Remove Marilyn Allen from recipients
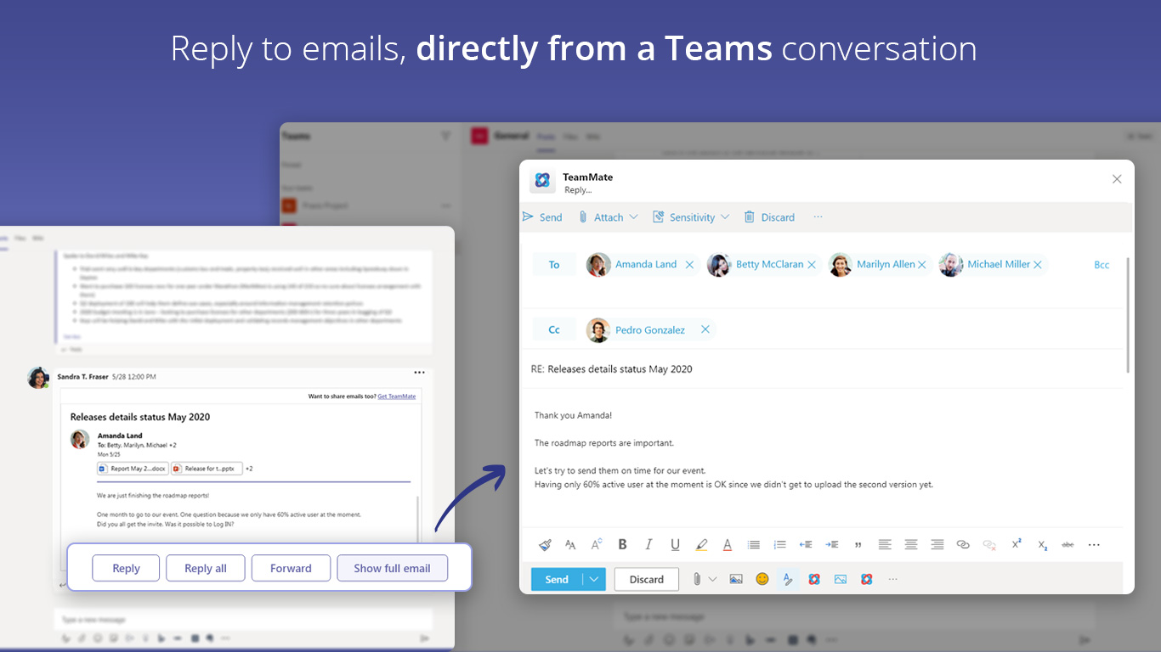This screenshot has width=1161, height=652. click(x=921, y=265)
